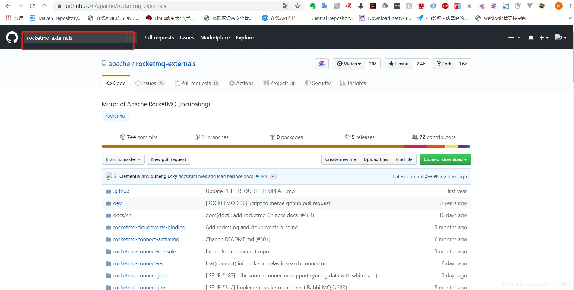Screen dimensions: 574x290
Task: Open the notifications bell
Action: click(531, 38)
